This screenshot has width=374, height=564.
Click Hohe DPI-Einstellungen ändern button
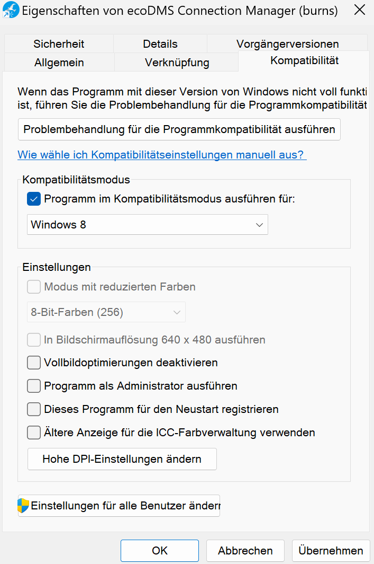pyautogui.click(x=122, y=459)
